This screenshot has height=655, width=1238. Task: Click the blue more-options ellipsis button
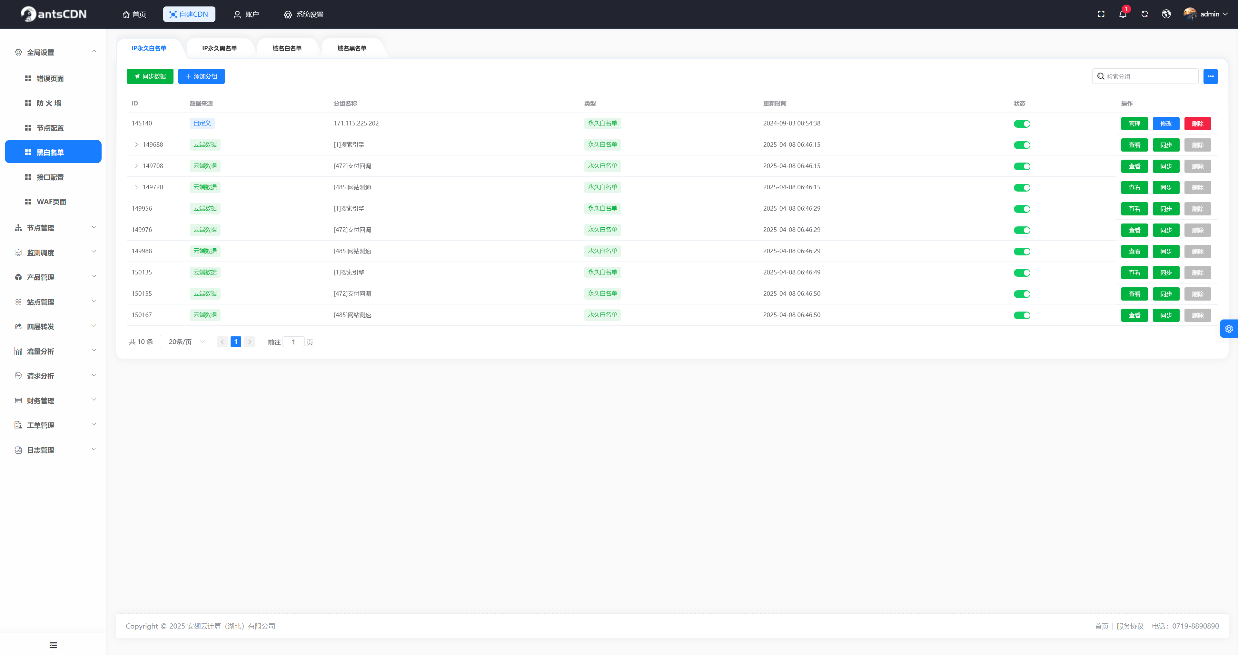(1210, 76)
